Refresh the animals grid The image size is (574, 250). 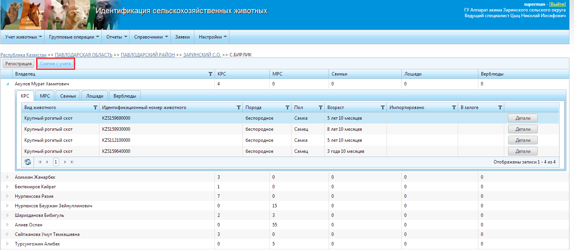tap(28, 162)
